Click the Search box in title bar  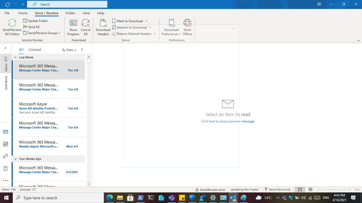[x=67, y=4]
